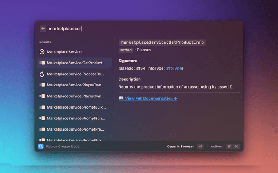278x173 pixels.
Task: Click the Enter key icon beside Open in Browser
Action: click(x=200, y=147)
